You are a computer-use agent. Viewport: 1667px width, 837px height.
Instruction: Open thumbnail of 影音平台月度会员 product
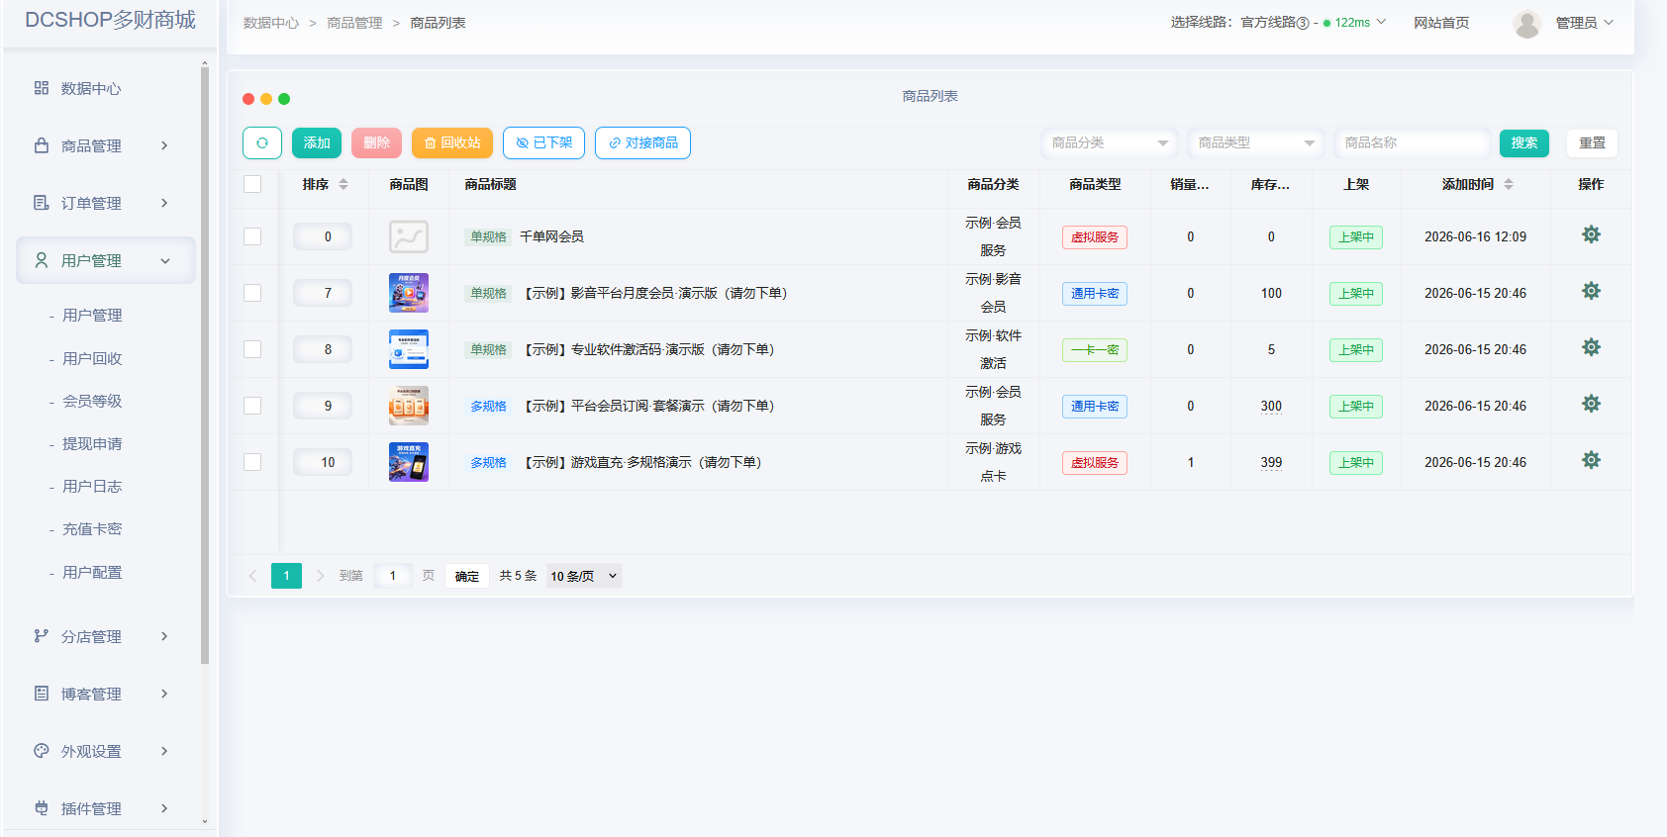pyautogui.click(x=409, y=293)
